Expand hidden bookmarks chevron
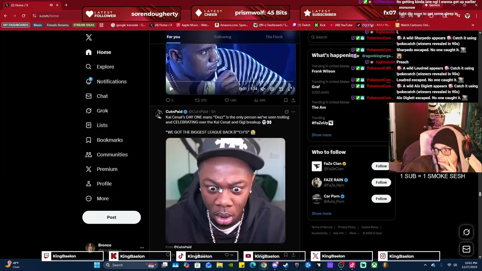The height and width of the screenshot is (271, 482). (473, 25)
